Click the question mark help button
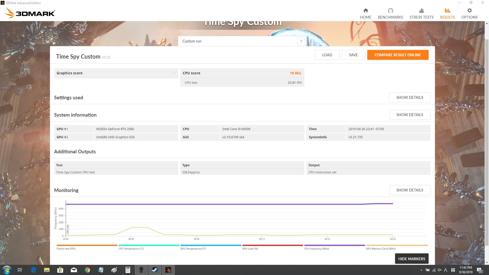The height and width of the screenshot is (275, 489). click(x=301, y=41)
